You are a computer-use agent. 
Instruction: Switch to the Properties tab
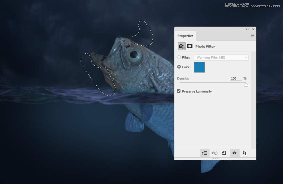[x=185, y=36]
